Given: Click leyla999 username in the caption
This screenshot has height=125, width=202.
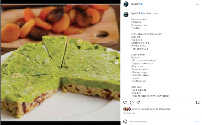Looking at the screenshot, I should point(135,13).
